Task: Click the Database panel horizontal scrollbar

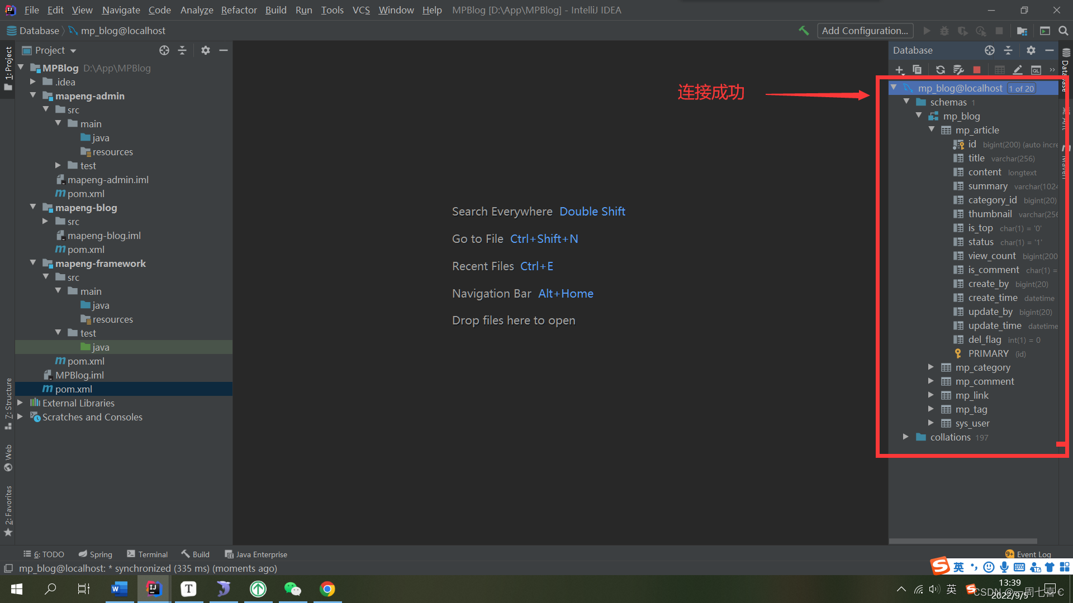Action: (963, 541)
